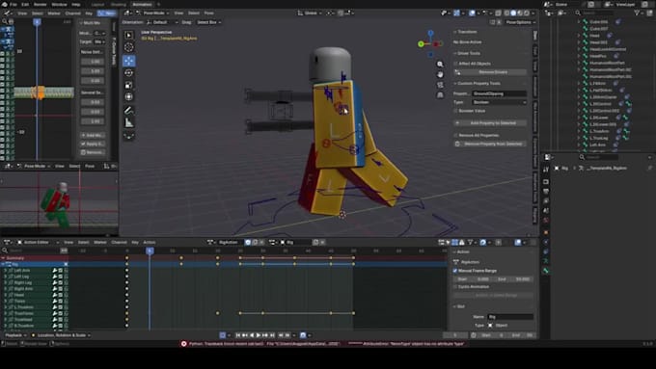Click the End frame range field in Action panel
This screenshot has height=369, width=656.
point(513,279)
